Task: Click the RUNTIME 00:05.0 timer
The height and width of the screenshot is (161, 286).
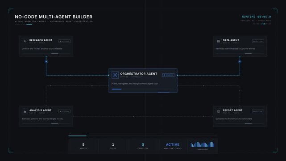Action: (x=256, y=17)
